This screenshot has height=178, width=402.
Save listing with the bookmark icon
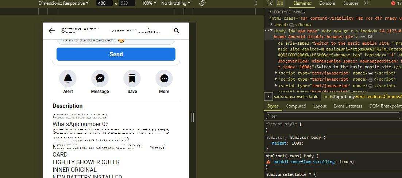132,78
